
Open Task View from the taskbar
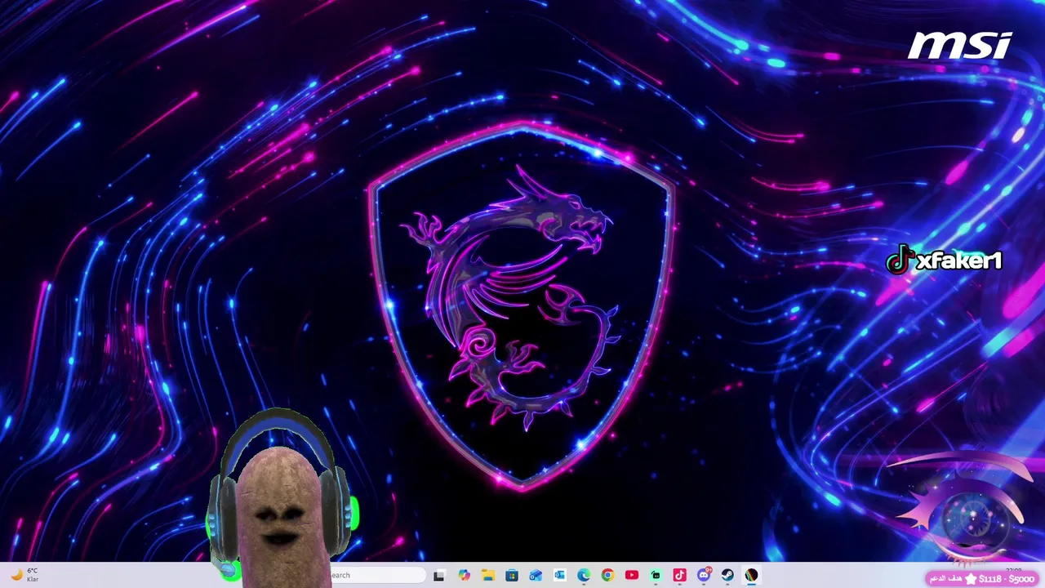(439, 575)
